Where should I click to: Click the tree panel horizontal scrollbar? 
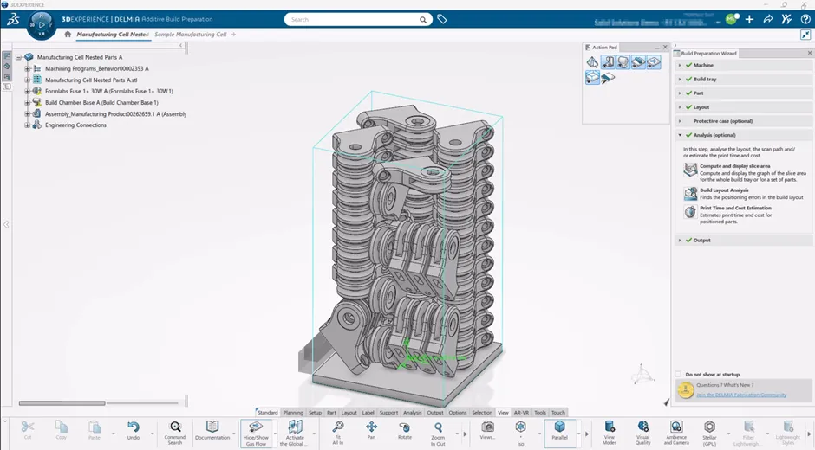pos(62,402)
